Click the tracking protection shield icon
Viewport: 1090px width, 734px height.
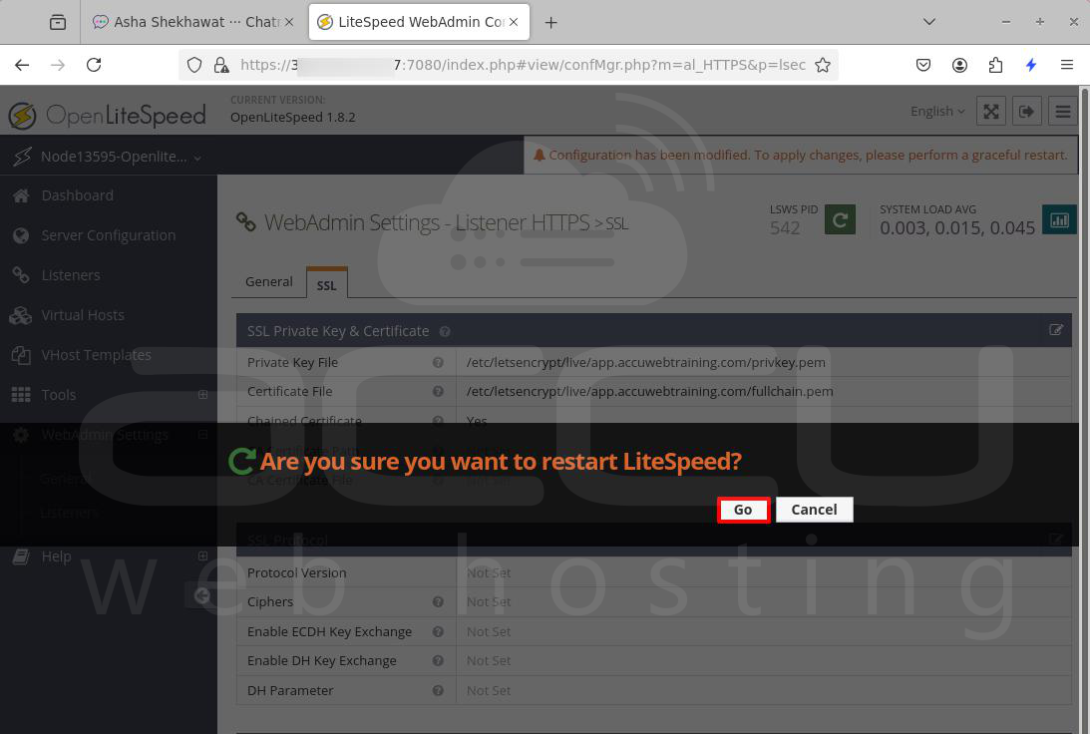194,65
